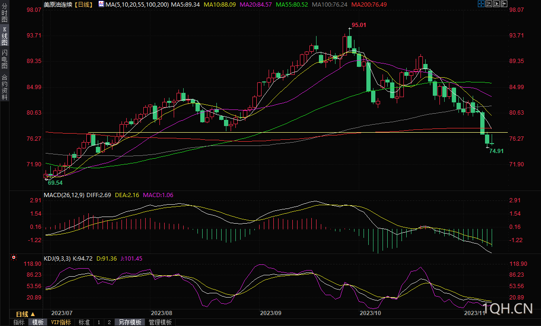
Task: Toggle the blue crosshair cursor icon
Action: click(x=481, y=4)
